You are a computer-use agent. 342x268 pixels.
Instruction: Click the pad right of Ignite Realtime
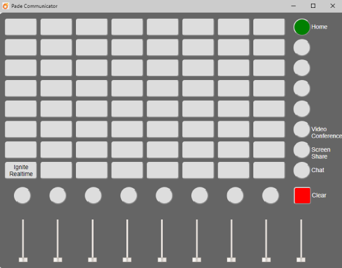56,170
